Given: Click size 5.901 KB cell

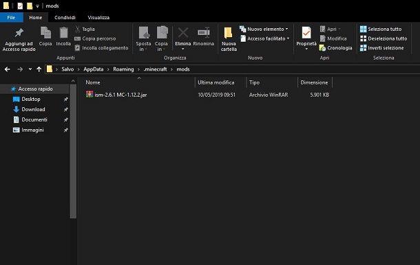Looking at the screenshot, I should pyautogui.click(x=319, y=95).
